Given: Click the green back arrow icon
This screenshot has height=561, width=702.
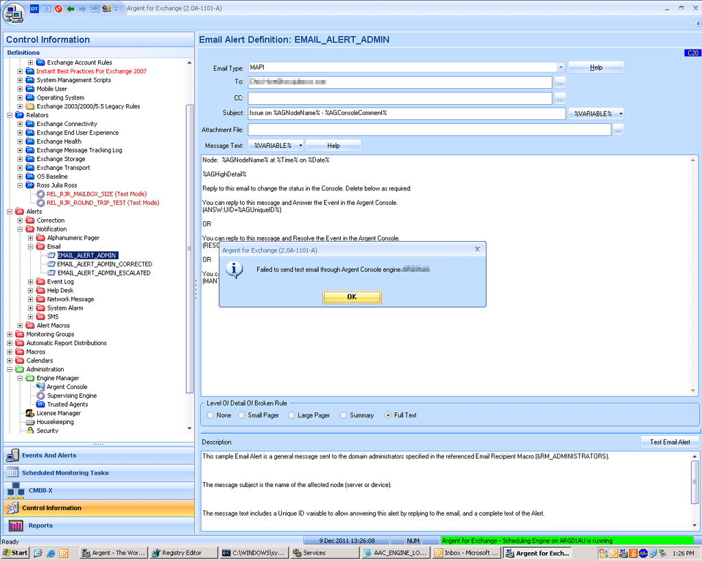Looking at the screenshot, I should coord(71,9).
